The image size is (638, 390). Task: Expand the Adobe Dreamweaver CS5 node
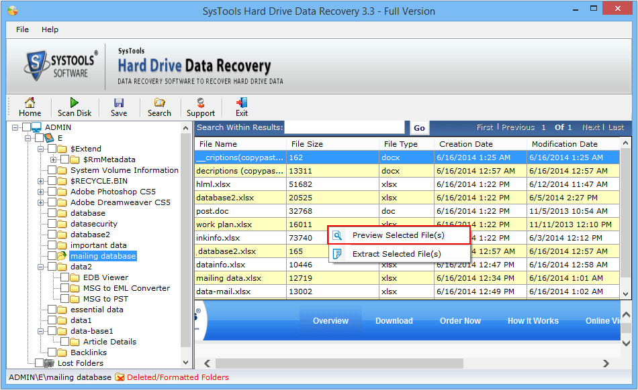click(x=41, y=202)
